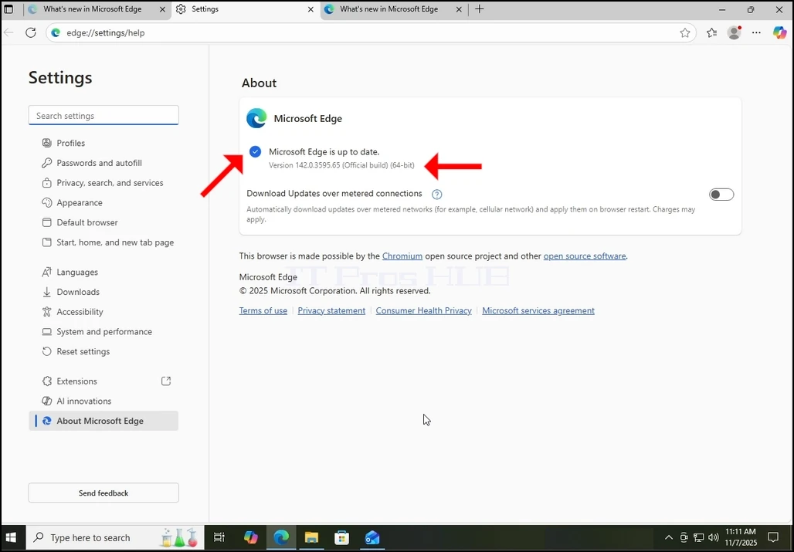
Task: Click Edge icon in the taskbar
Action: click(x=282, y=537)
